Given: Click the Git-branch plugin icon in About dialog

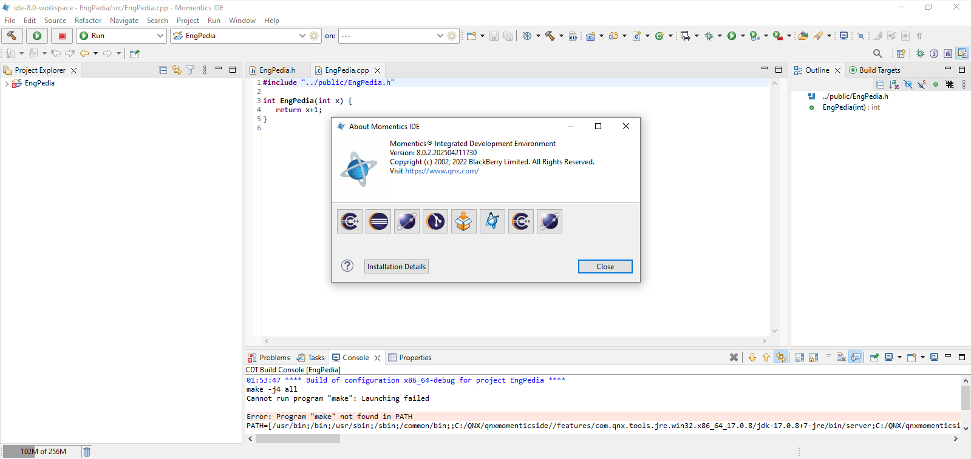Looking at the screenshot, I should pyautogui.click(x=435, y=221).
